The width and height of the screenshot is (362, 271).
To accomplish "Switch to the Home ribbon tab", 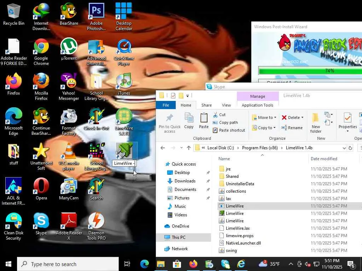I will click(x=186, y=105).
